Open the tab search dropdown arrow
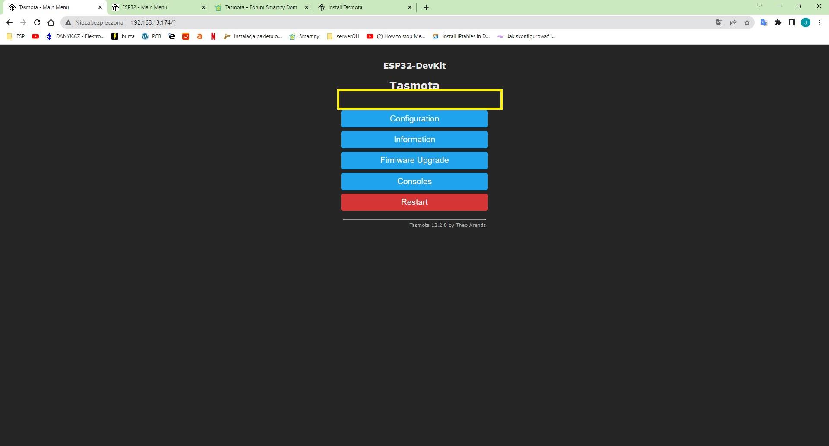Screen dimensions: 829x446 pyautogui.click(x=759, y=6)
